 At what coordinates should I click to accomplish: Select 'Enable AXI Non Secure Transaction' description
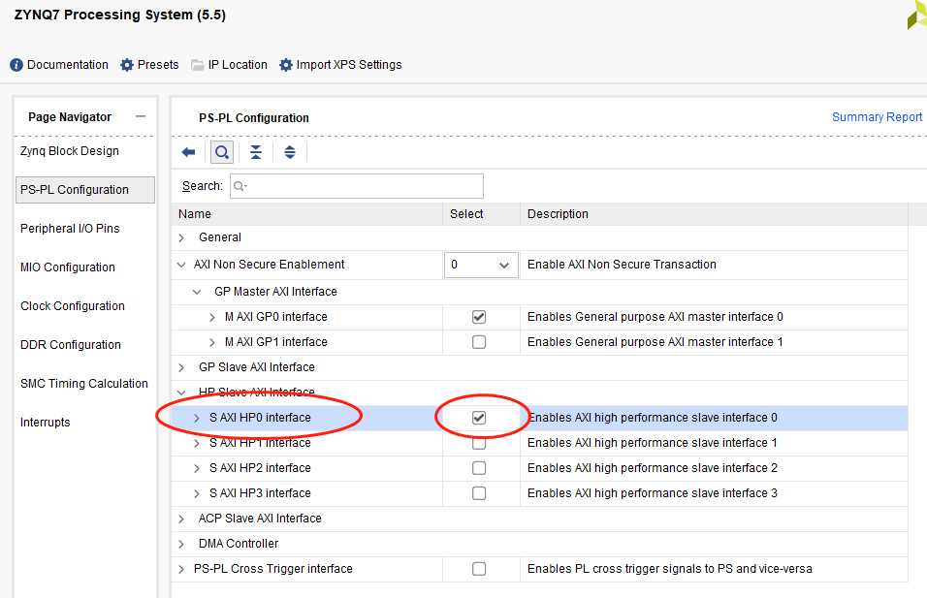[x=622, y=265]
